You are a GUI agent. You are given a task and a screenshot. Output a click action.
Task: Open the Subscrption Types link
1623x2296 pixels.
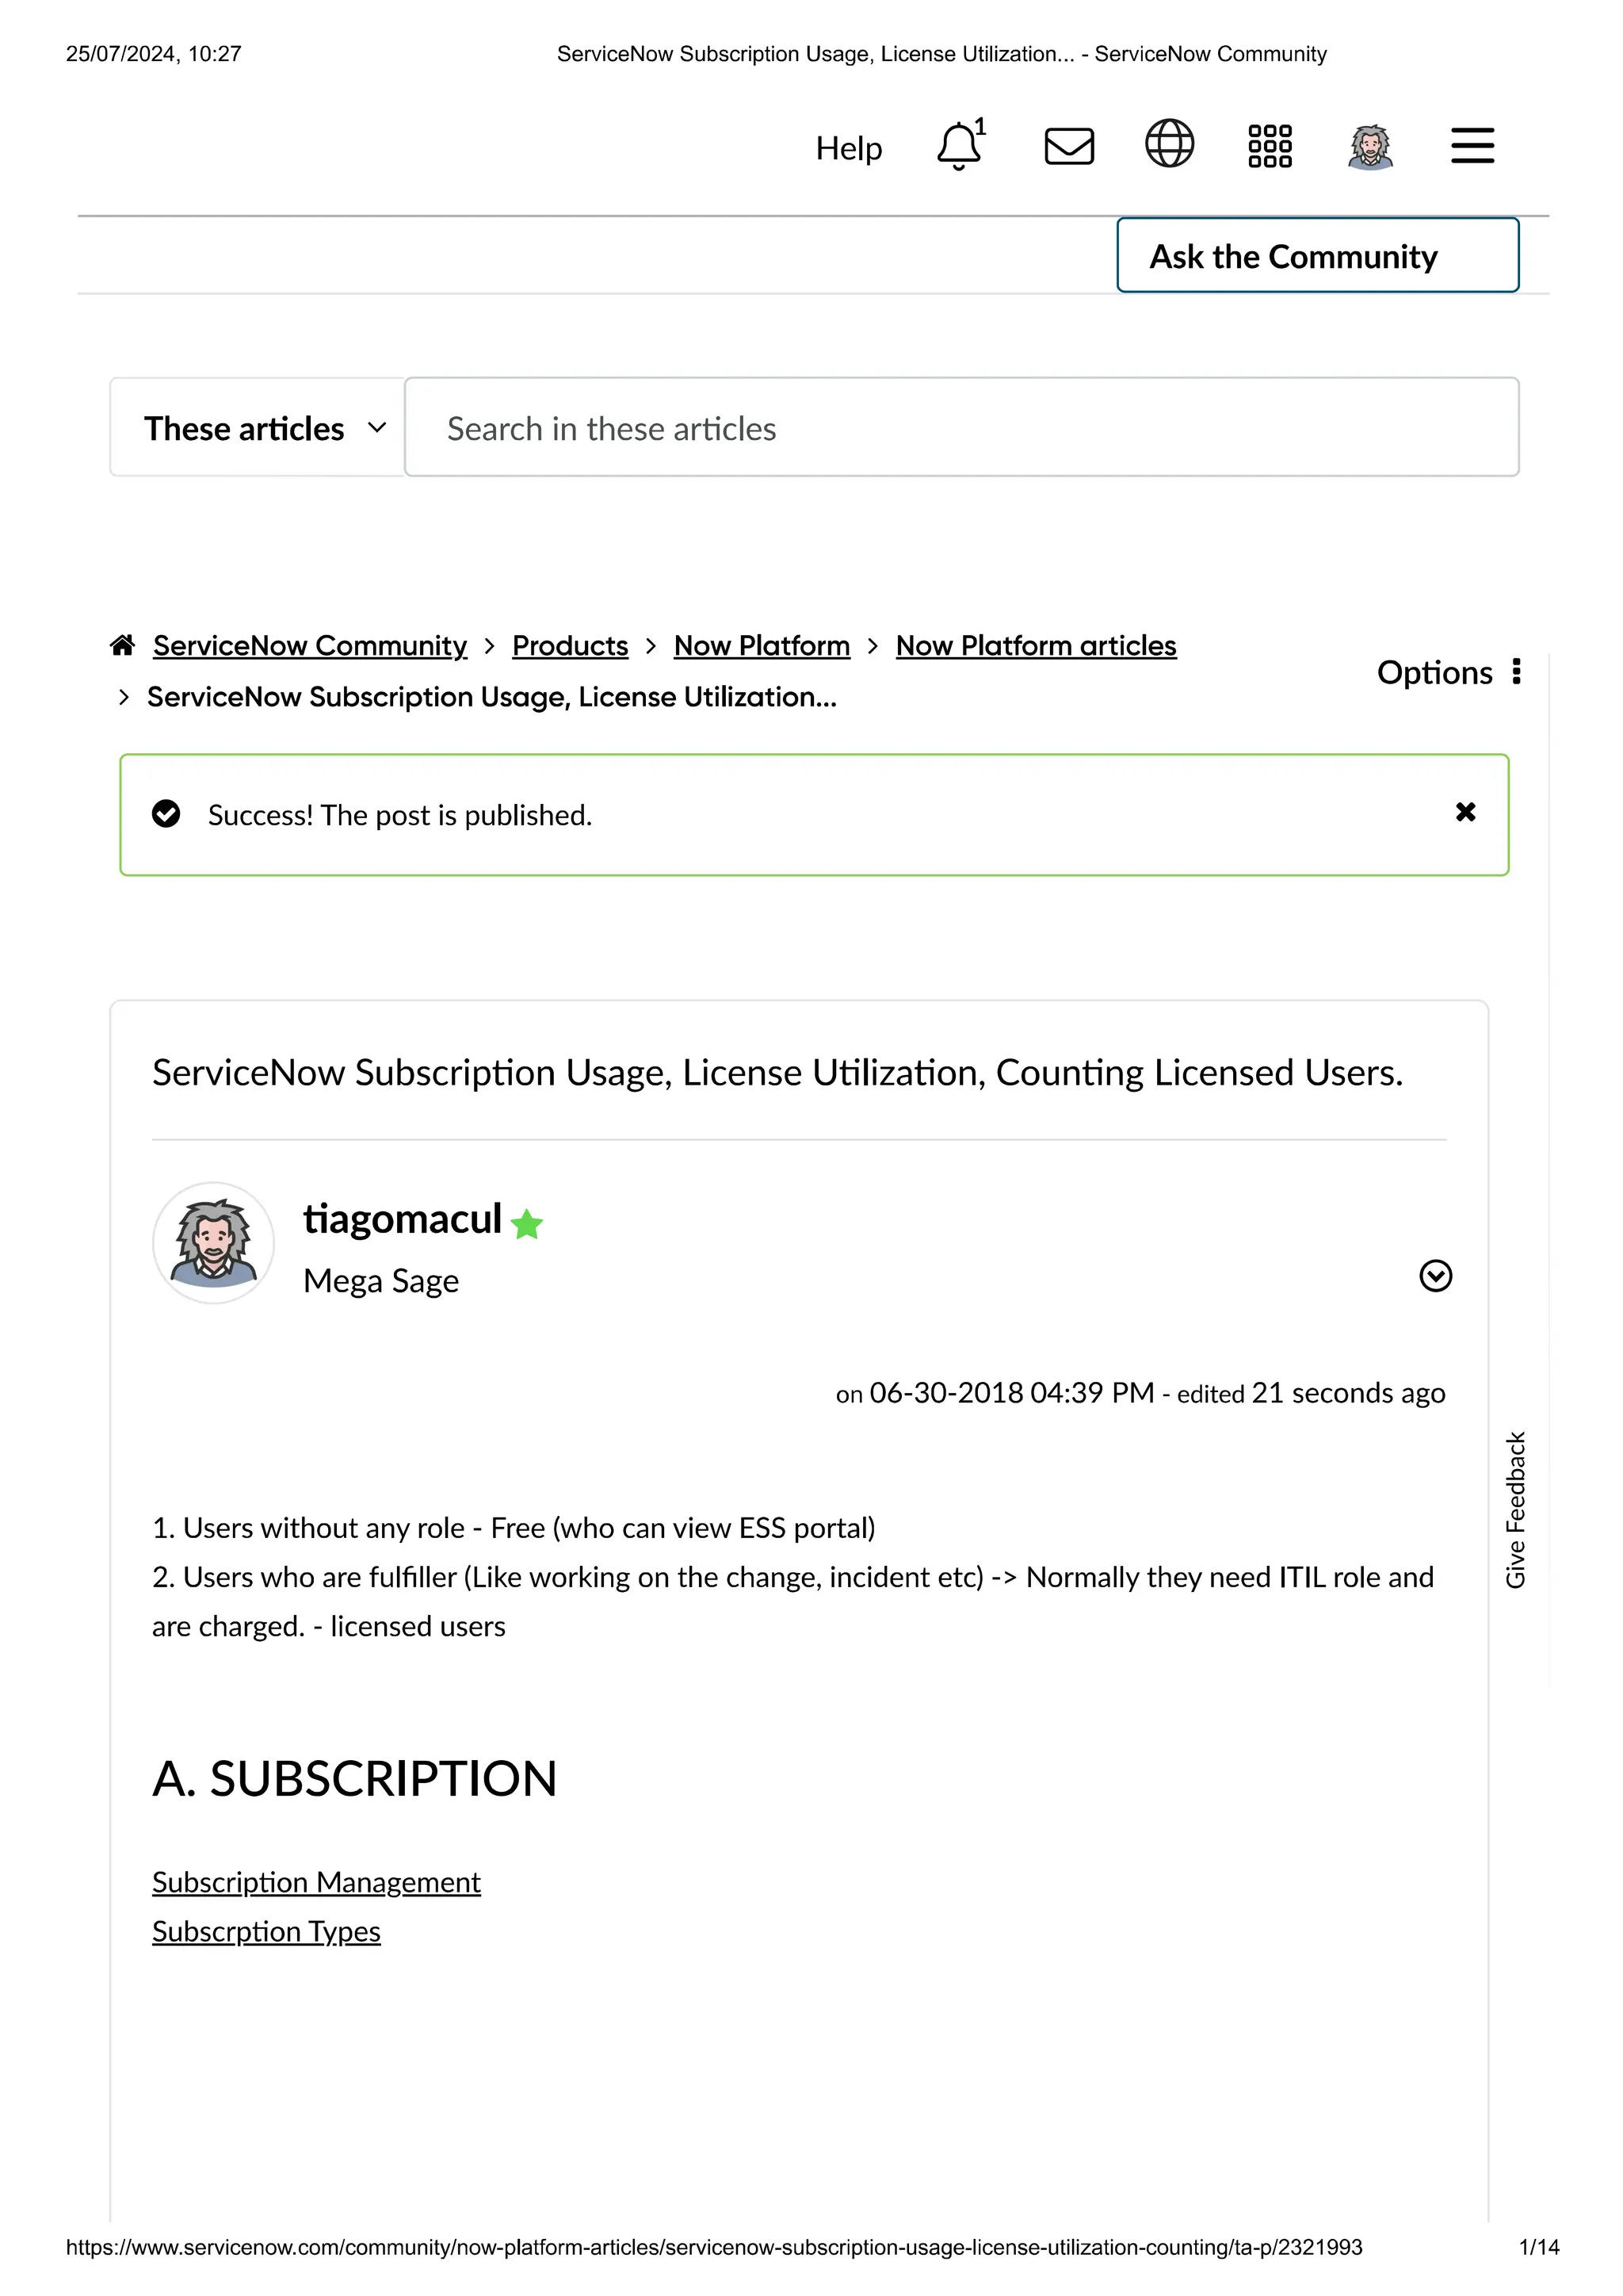(x=265, y=1931)
